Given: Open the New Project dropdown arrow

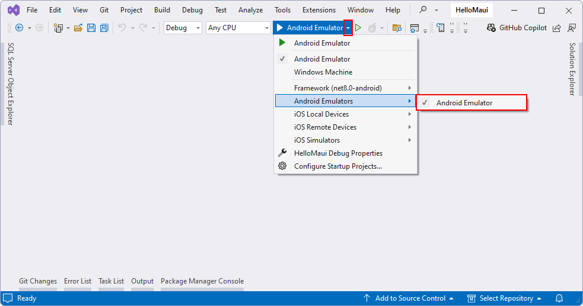Looking at the screenshot, I should 68,28.
